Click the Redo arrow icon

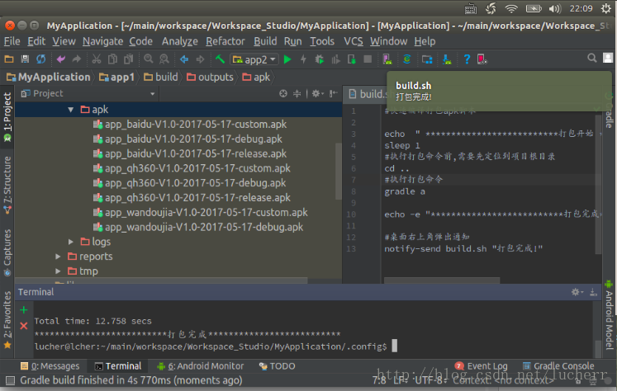click(77, 59)
